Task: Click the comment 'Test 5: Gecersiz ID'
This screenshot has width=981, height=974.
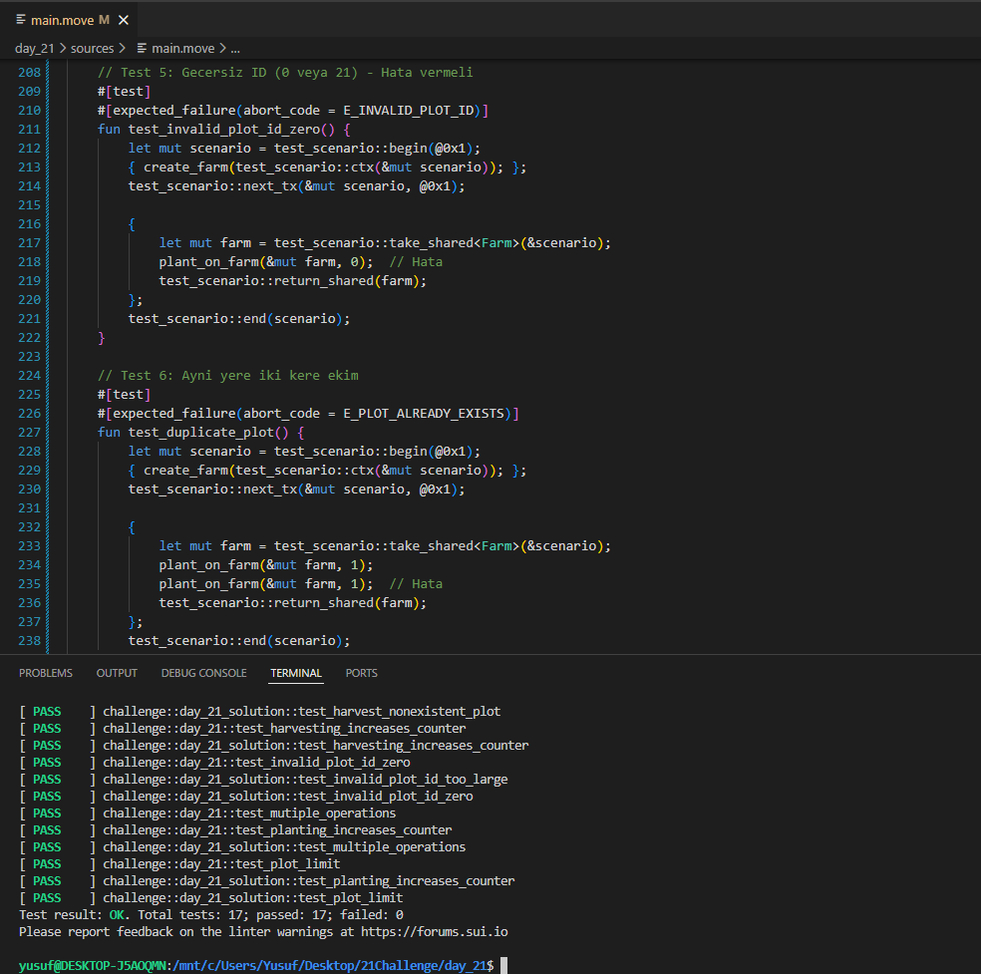Action: tap(285, 73)
